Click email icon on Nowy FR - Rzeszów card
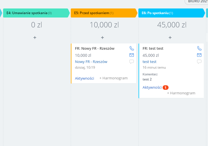 (x=132, y=55)
